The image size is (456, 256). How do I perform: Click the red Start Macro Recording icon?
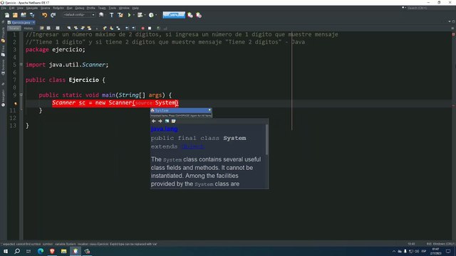(142, 28)
